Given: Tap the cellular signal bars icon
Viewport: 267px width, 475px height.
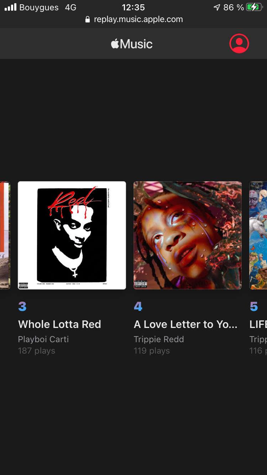Looking at the screenshot, I should click(10, 7).
